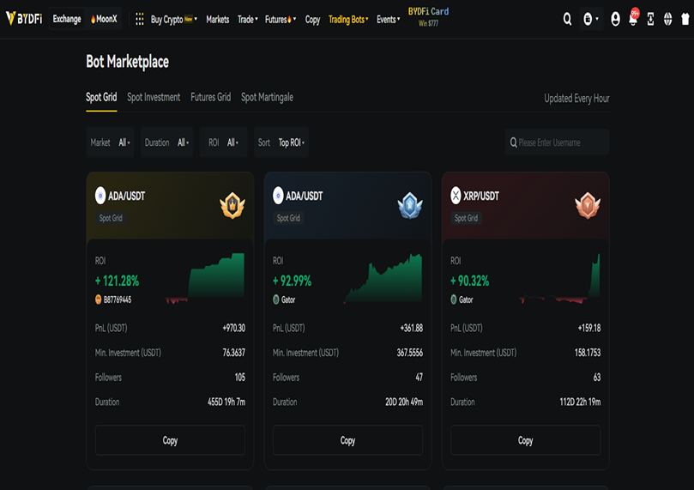This screenshot has width=694, height=490.
Task: Open the notifications bell icon
Action: pyautogui.click(x=633, y=20)
